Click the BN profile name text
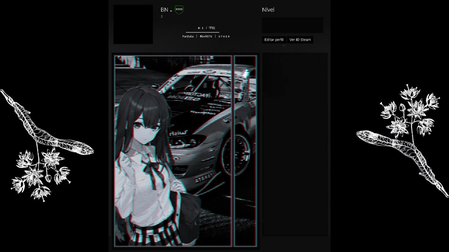 pos(164,10)
